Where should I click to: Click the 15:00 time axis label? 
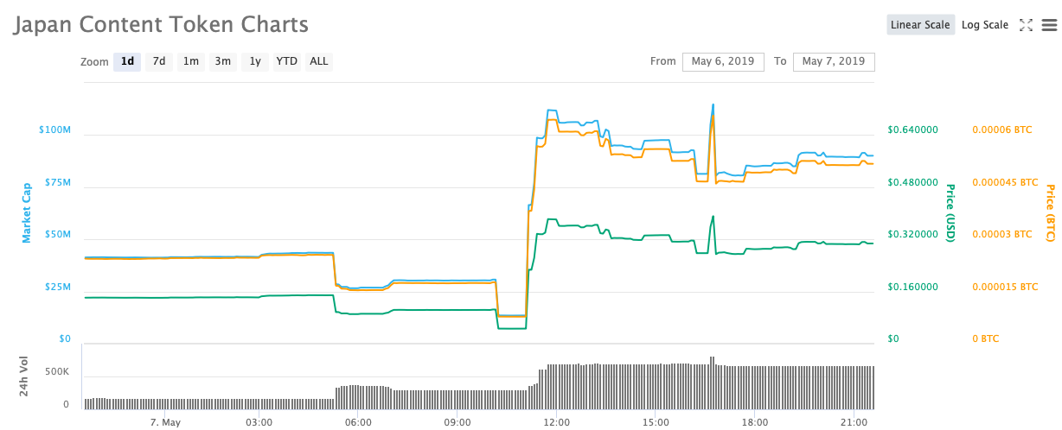click(x=656, y=422)
